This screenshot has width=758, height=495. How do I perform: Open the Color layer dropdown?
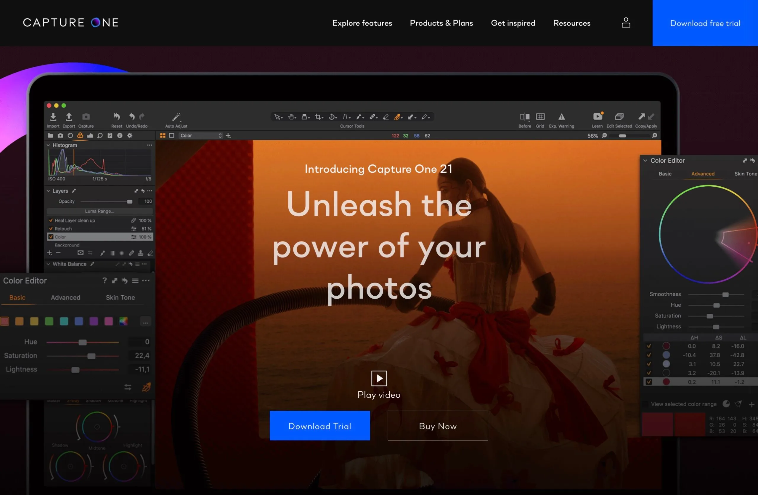click(x=201, y=136)
